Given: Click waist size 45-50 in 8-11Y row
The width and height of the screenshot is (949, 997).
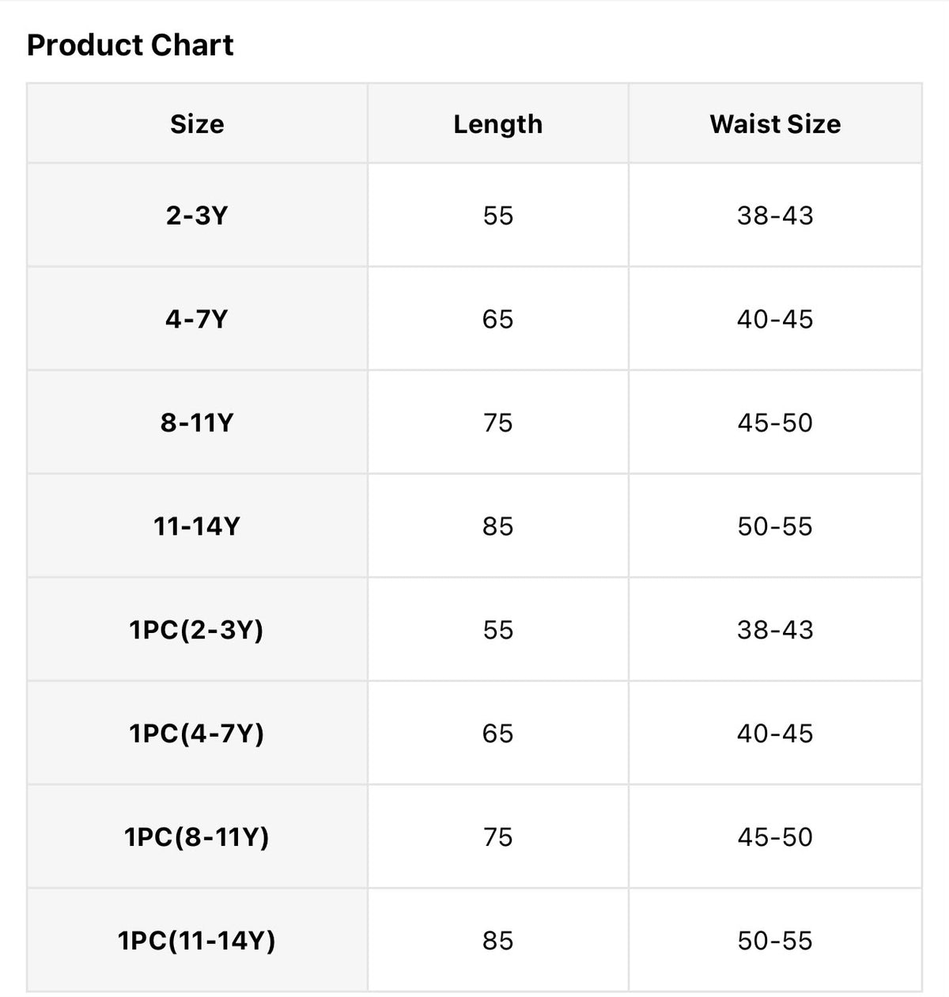Looking at the screenshot, I should (775, 423).
